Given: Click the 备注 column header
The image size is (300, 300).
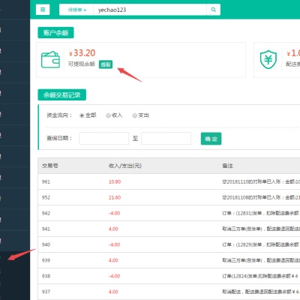Looking at the screenshot, I should point(227,166).
